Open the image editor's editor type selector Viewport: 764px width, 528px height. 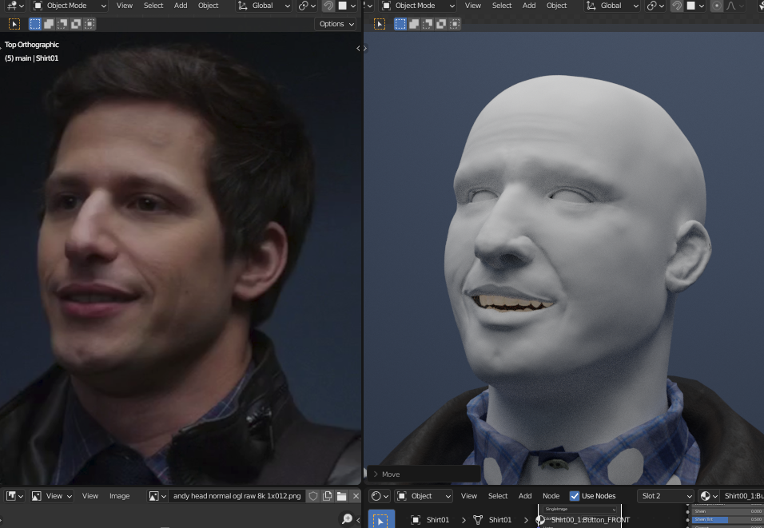[x=14, y=496]
